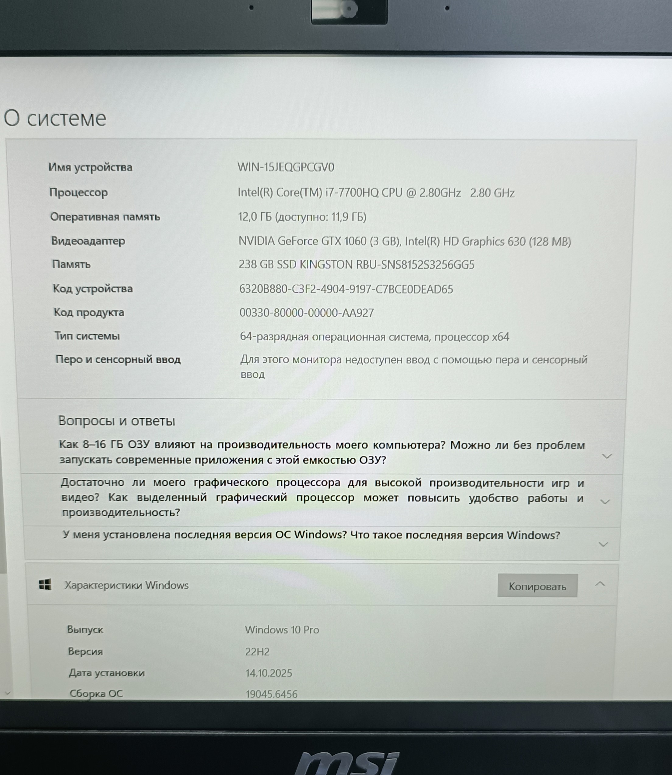Click the Версия label
Screen dimensions: 672x775
click(x=86, y=652)
